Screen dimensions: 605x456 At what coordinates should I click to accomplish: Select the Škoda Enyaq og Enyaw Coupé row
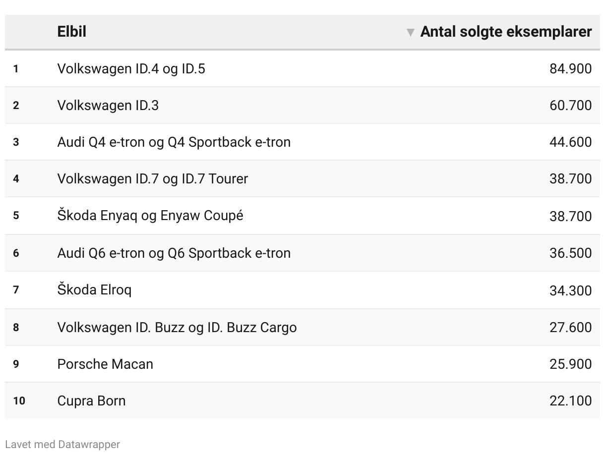tap(302, 216)
